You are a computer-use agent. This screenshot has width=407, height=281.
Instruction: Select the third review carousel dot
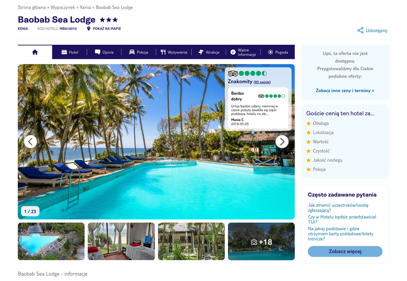click(263, 133)
